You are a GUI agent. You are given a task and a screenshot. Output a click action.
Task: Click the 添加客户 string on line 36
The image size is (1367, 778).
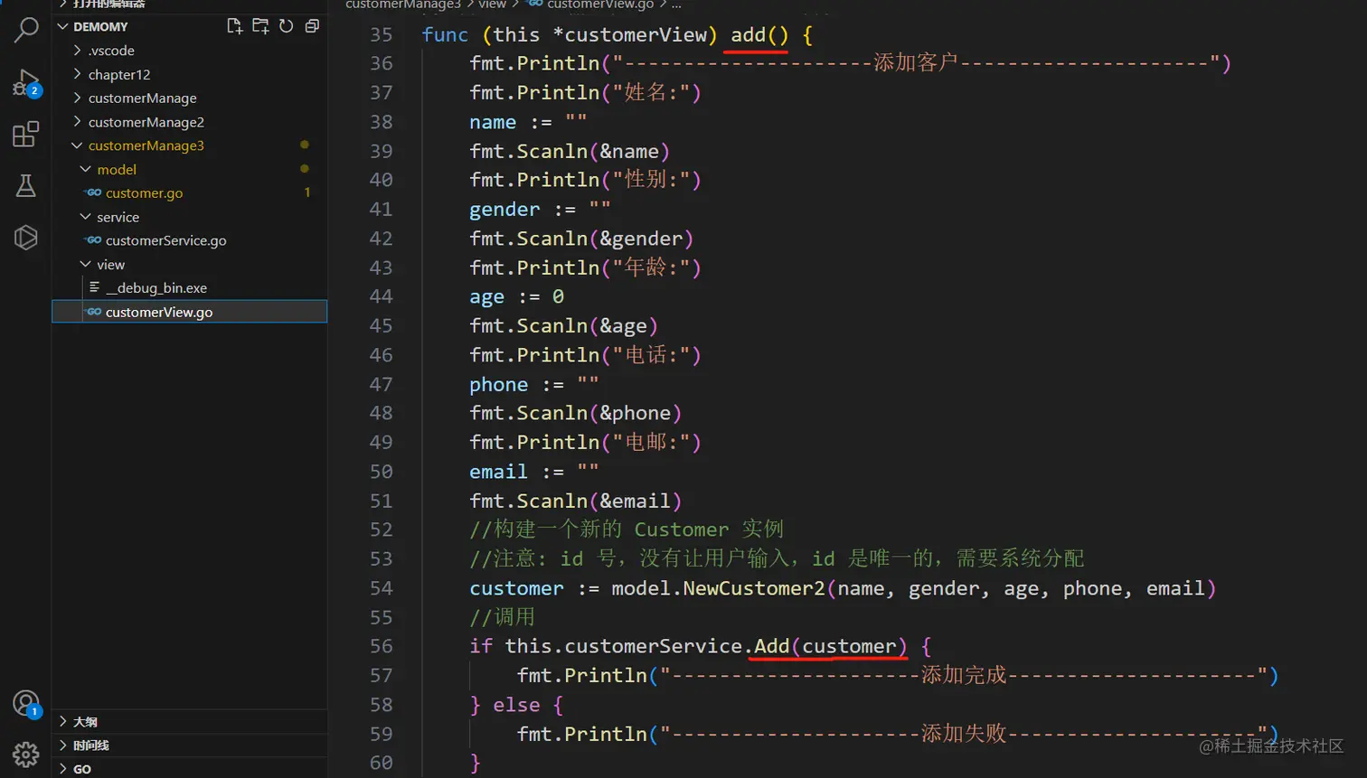pos(916,62)
